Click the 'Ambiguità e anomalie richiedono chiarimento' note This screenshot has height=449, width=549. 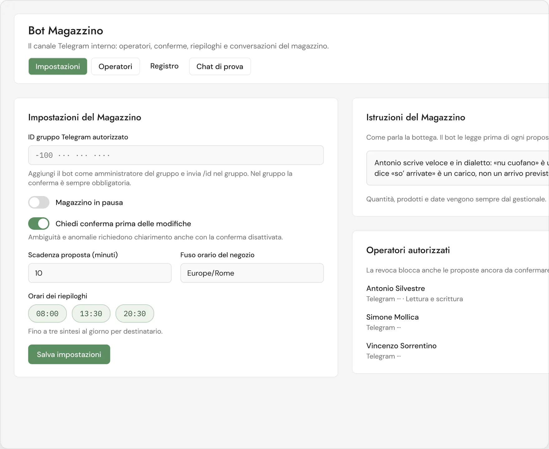click(x=156, y=237)
